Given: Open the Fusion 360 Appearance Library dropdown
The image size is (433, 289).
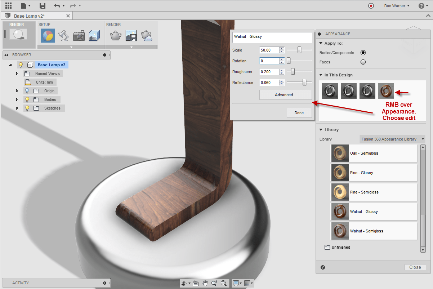Looking at the screenshot, I should pyautogui.click(x=392, y=139).
